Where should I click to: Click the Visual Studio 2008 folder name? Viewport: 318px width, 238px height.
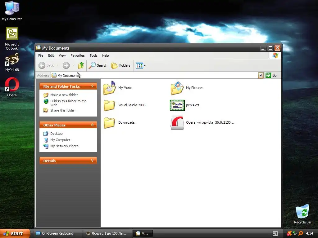[x=132, y=105]
